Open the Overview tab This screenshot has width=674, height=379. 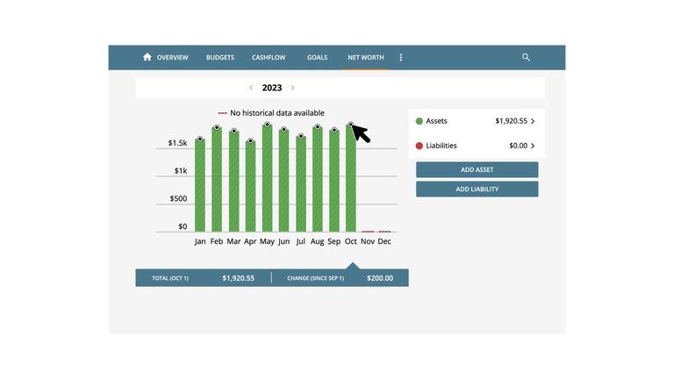coord(172,57)
